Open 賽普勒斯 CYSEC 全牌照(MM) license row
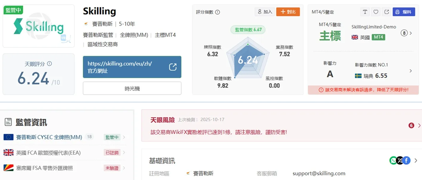 64,137
